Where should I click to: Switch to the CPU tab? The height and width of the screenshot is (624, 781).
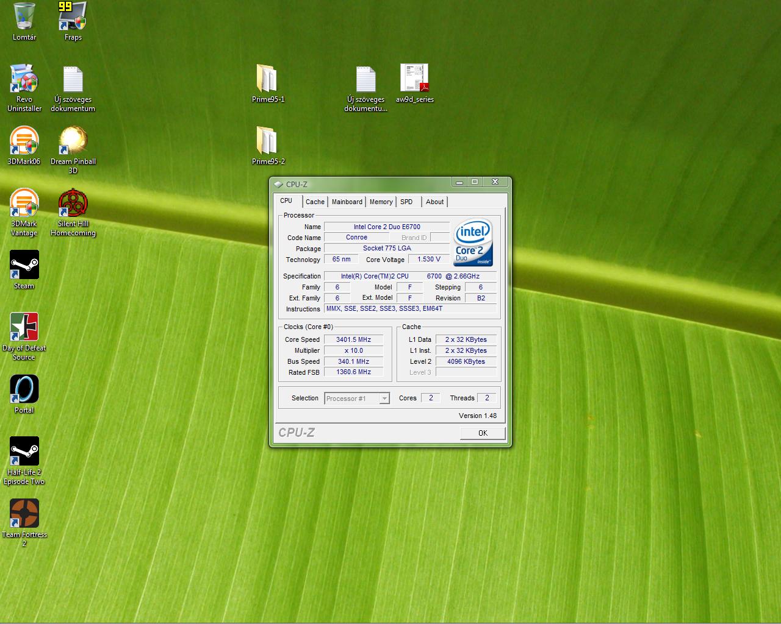coord(286,201)
